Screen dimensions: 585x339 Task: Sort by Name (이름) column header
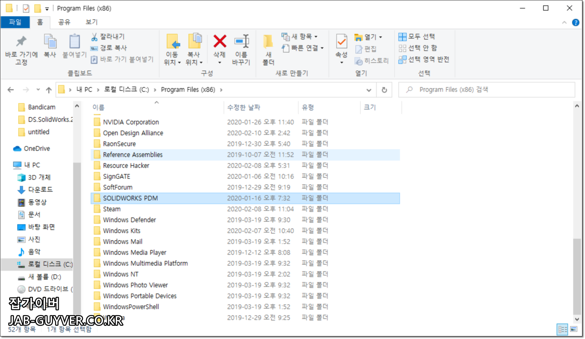click(x=157, y=107)
